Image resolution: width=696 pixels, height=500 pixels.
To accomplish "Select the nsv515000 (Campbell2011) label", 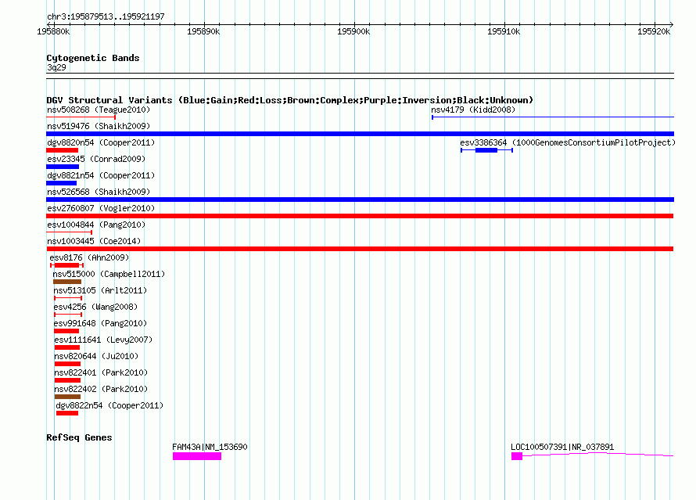I will (109, 274).
